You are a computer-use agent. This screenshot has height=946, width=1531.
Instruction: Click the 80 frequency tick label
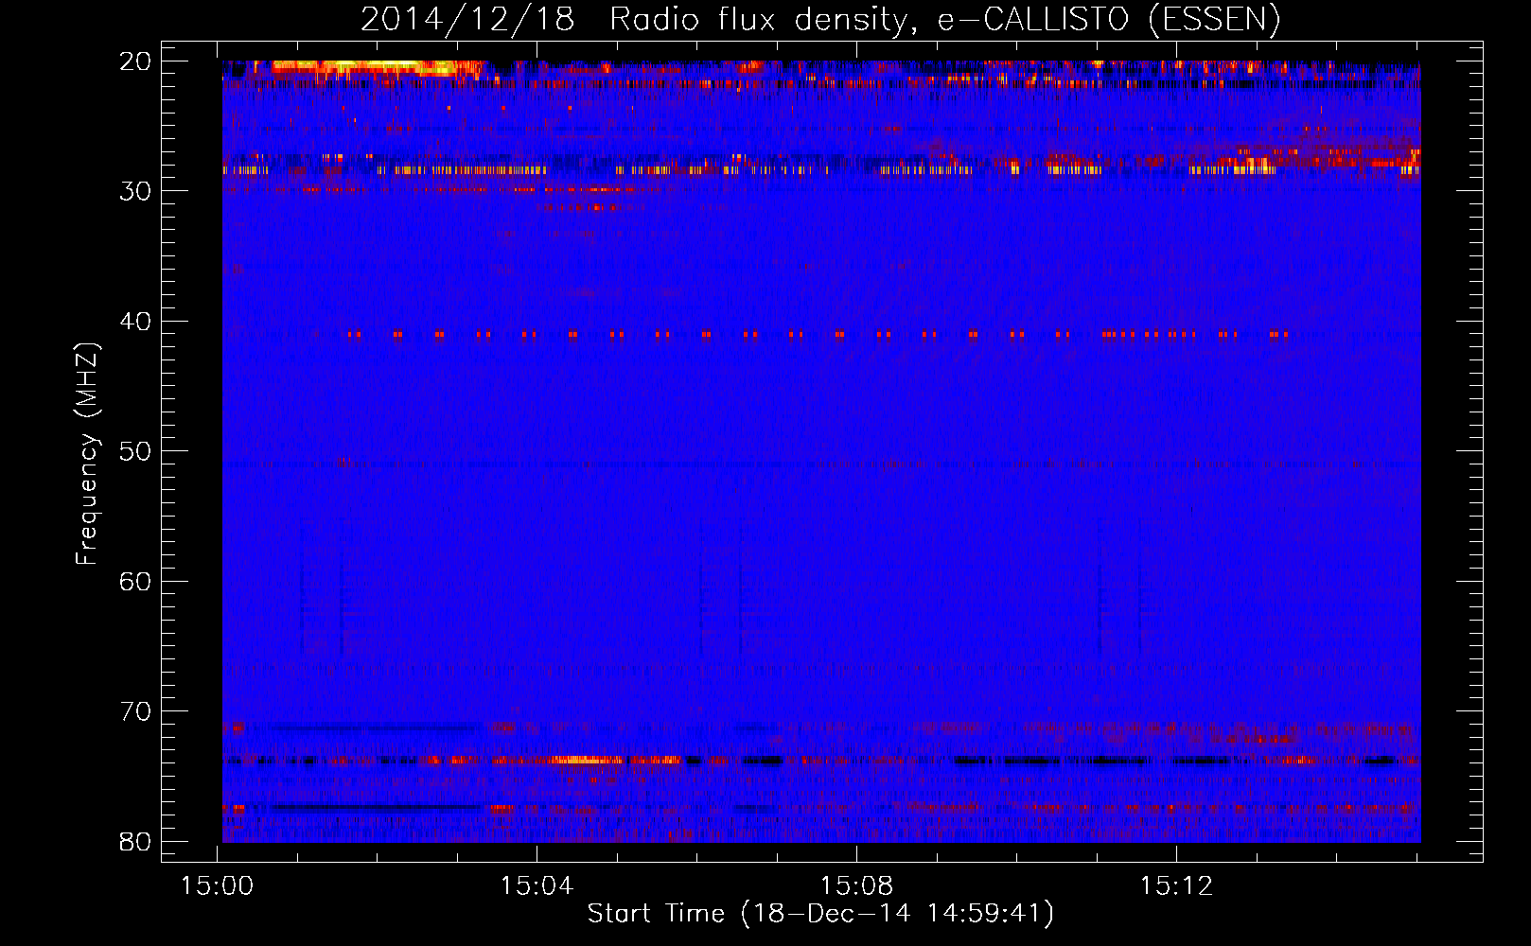(x=135, y=841)
